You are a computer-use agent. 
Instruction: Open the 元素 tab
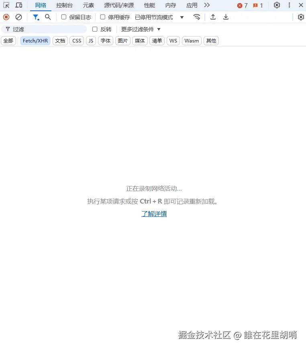pyautogui.click(x=88, y=5)
